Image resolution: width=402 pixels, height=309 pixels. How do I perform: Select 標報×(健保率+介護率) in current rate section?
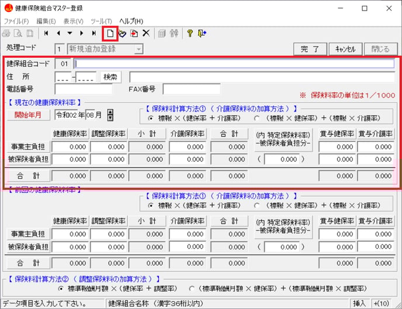[x=151, y=119]
